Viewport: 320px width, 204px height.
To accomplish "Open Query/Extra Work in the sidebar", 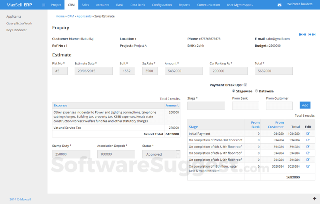I will click(x=19, y=23).
